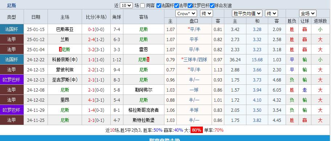The image size is (331, 141).
Task: Open the 终 dropdown next to 胜平负均值
Action: [x=271, y=14]
